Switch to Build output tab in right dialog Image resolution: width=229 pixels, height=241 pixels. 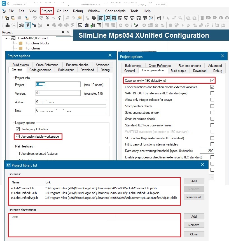178,71
